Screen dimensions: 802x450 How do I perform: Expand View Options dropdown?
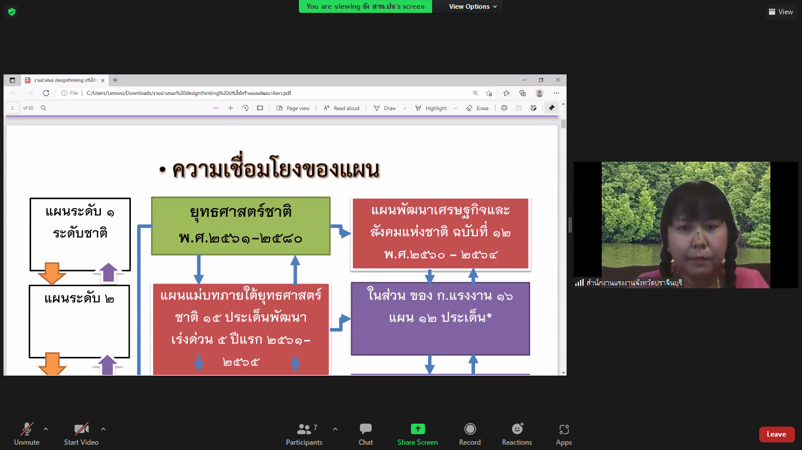pos(473,6)
